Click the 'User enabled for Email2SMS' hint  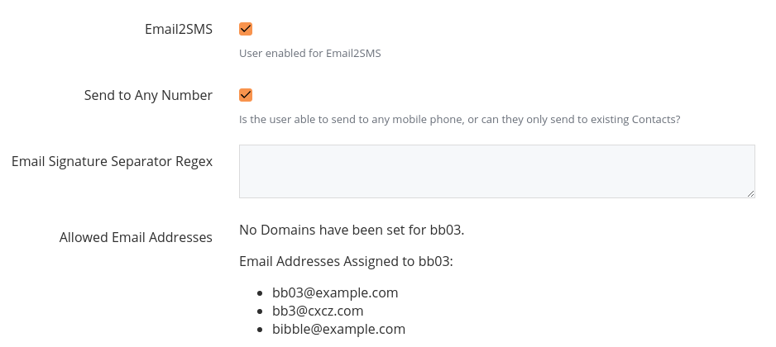coord(309,54)
